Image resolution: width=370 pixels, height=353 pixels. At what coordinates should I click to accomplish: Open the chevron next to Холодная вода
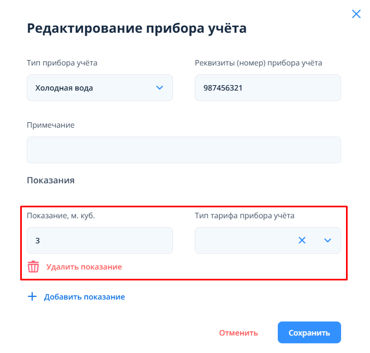pos(160,87)
